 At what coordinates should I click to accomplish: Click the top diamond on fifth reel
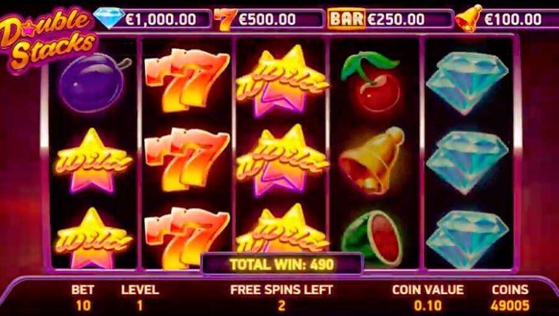[x=466, y=83]
